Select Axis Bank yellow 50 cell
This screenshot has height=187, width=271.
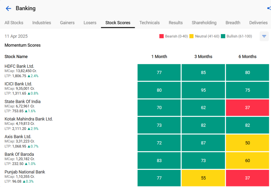(x=247, y=143)
